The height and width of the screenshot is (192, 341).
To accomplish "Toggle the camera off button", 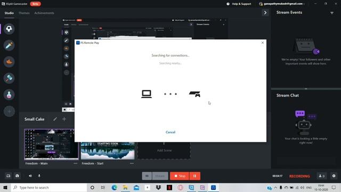I will (x=17, y=176).
